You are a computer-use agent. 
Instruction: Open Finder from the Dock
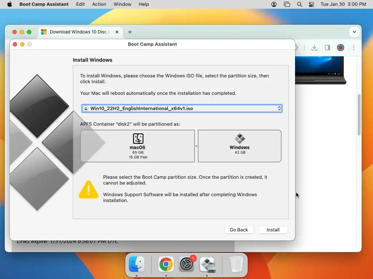(137, 264)
